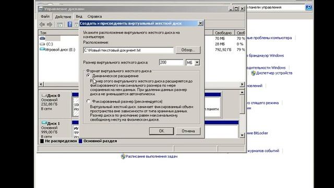This screenshot has width=334, height=188.
Task: Click the virtual disk size field showing 200
Action: pyautogui.click(x=171, y=63)
